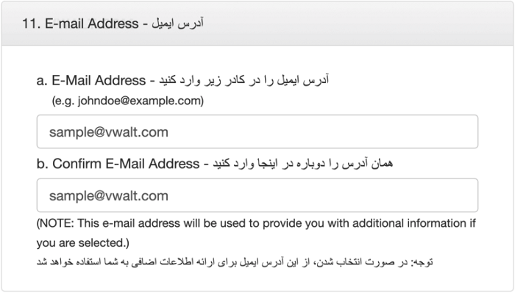The width and height of the screenshot is (515, 293).
Task: Select the 'a. E-Mail Address' field label
Action: tap(91, 80)
